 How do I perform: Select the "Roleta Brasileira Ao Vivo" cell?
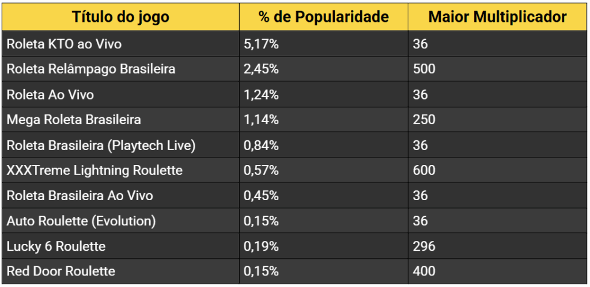tap(80, 196)
